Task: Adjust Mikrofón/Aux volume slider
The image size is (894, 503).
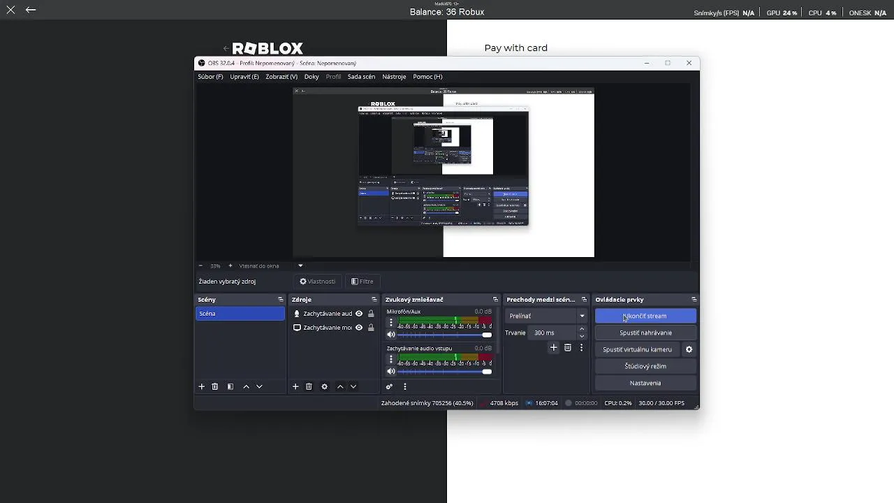Action: [x=444, y=335]
